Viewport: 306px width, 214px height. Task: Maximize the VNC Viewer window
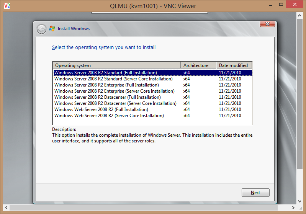281,5
